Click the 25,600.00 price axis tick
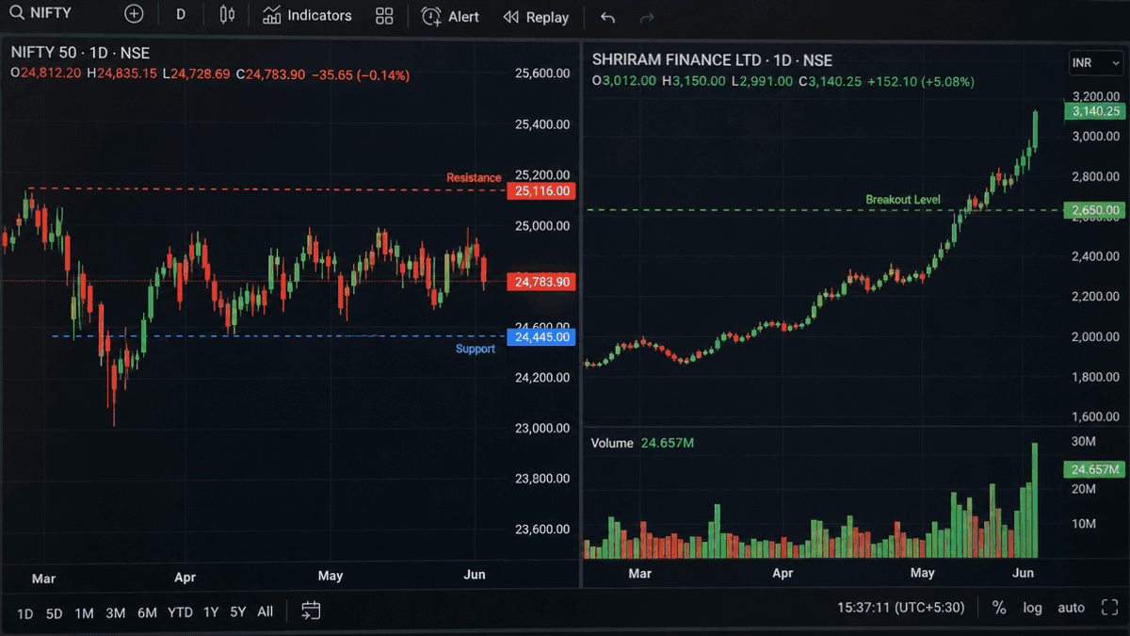Screen dimensions: 1130x636 (541, 73)
